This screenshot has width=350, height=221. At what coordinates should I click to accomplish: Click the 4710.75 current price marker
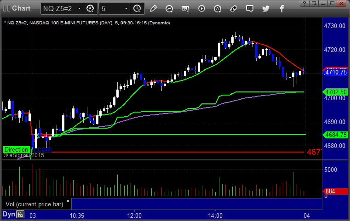click(x=335, y=72)
